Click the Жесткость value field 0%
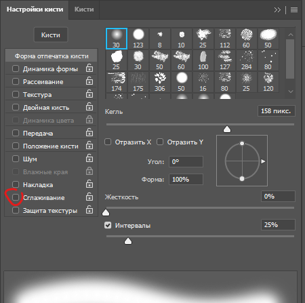 point(278,196)
